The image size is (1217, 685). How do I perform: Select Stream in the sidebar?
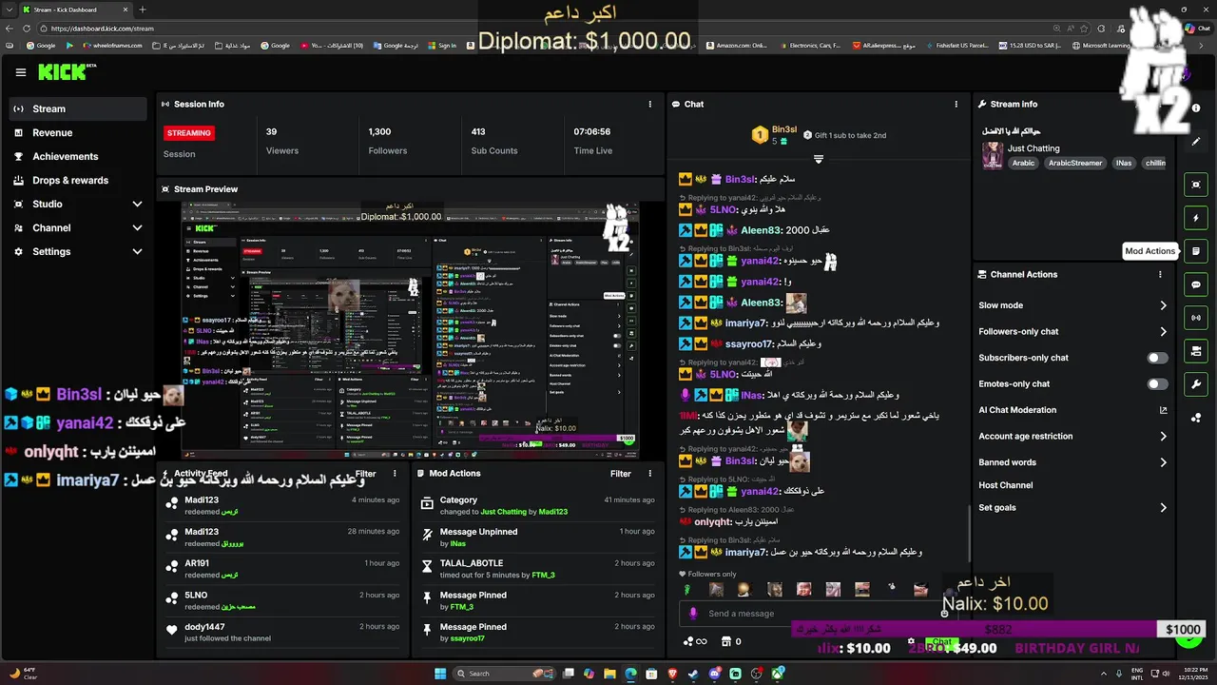pyautogui.click(x=78, y=108)
